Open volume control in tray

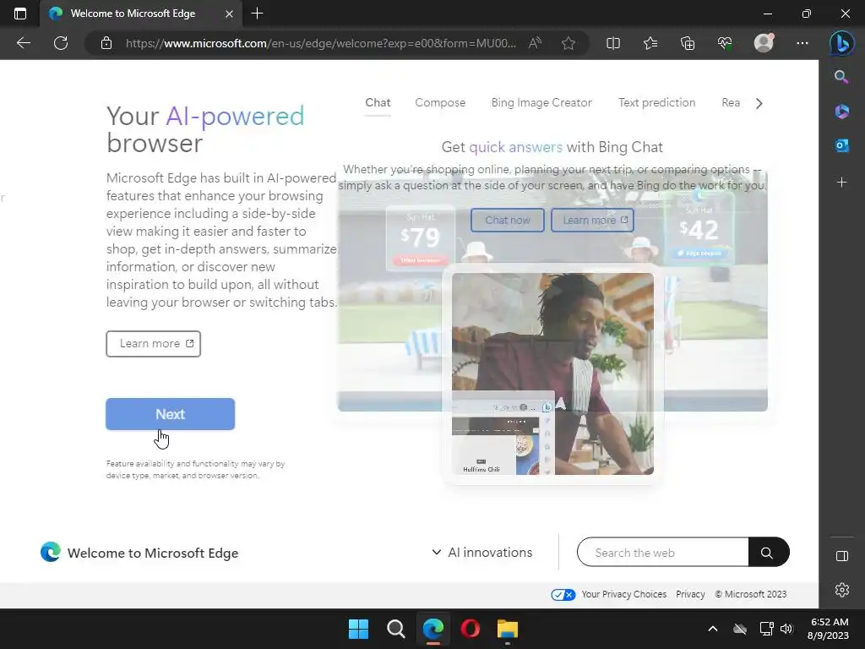786,629
